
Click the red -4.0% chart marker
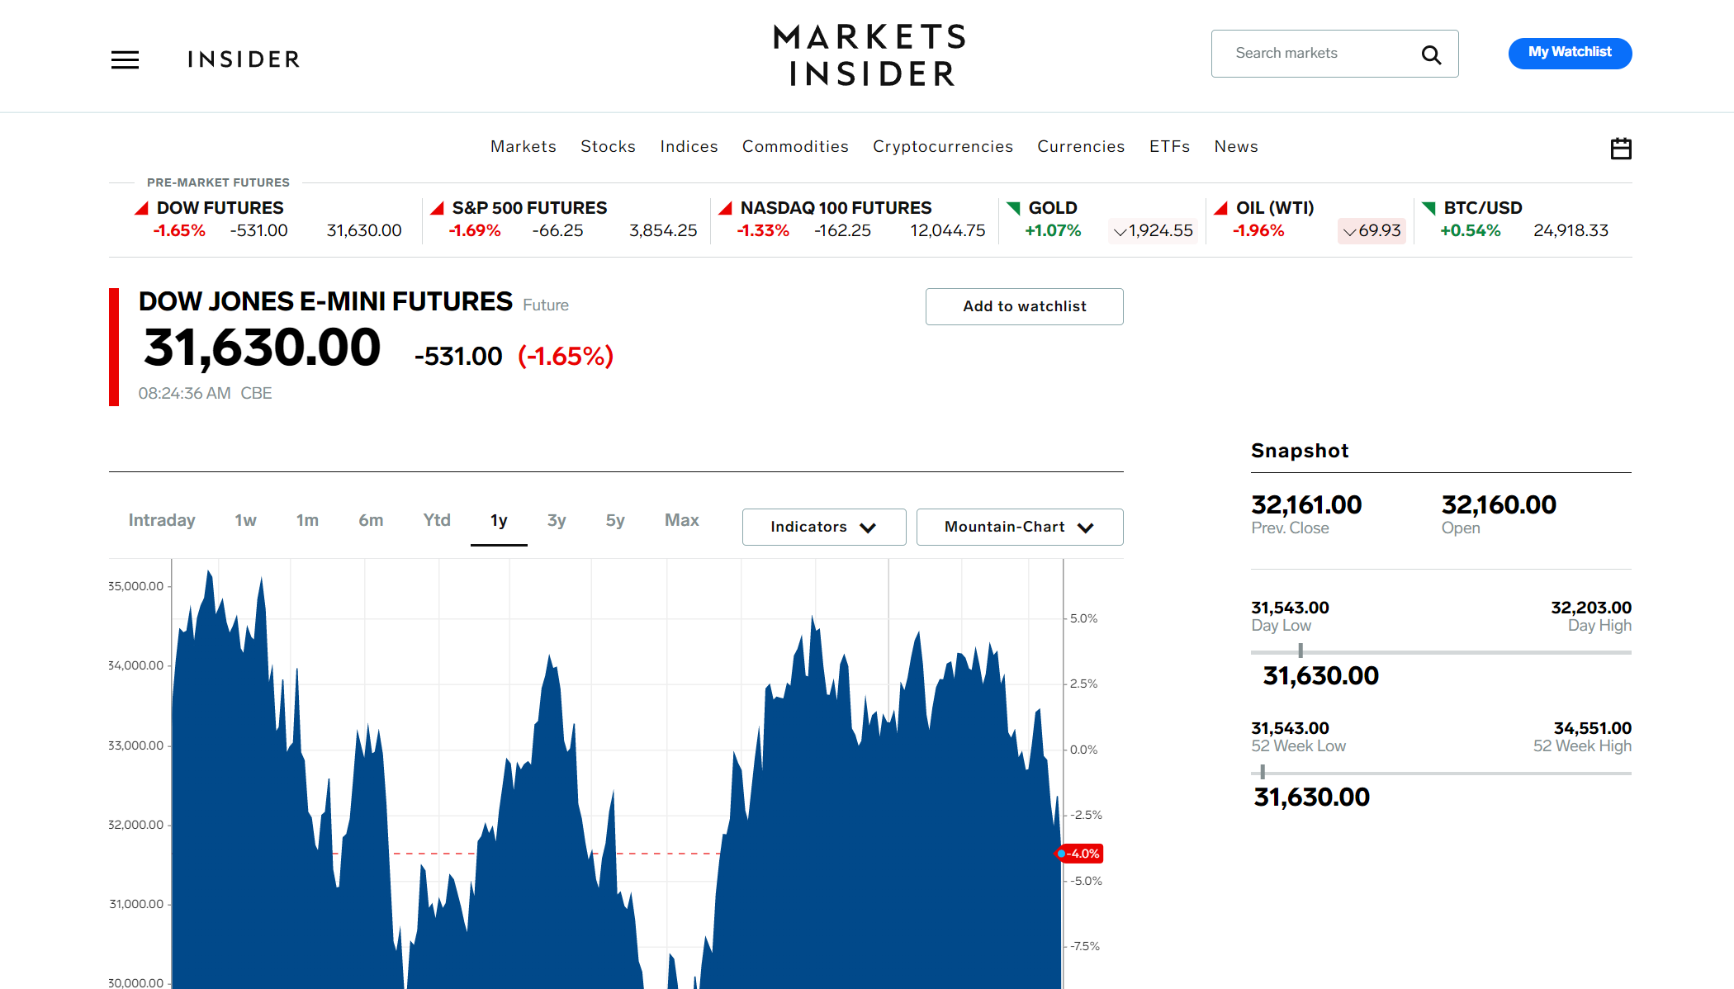(1080, 854)
